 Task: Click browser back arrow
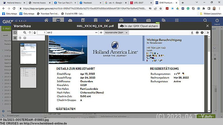pyautogui.click(x=4, y=9)
